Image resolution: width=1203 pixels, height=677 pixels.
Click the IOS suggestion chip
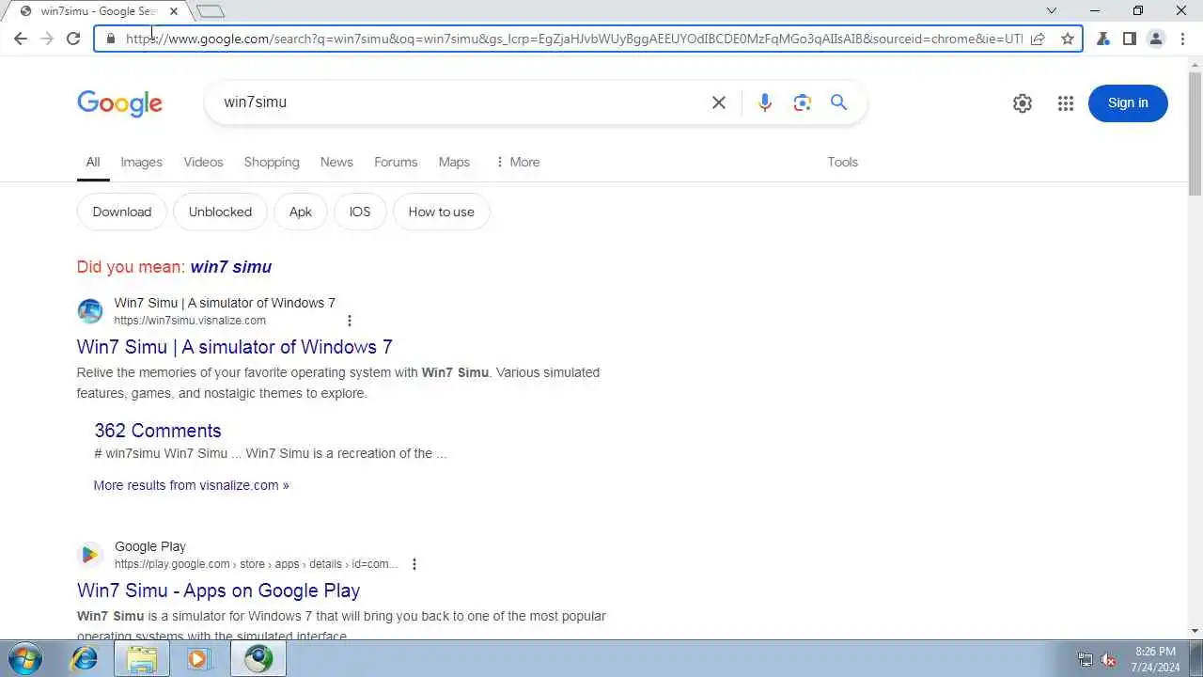360,212
